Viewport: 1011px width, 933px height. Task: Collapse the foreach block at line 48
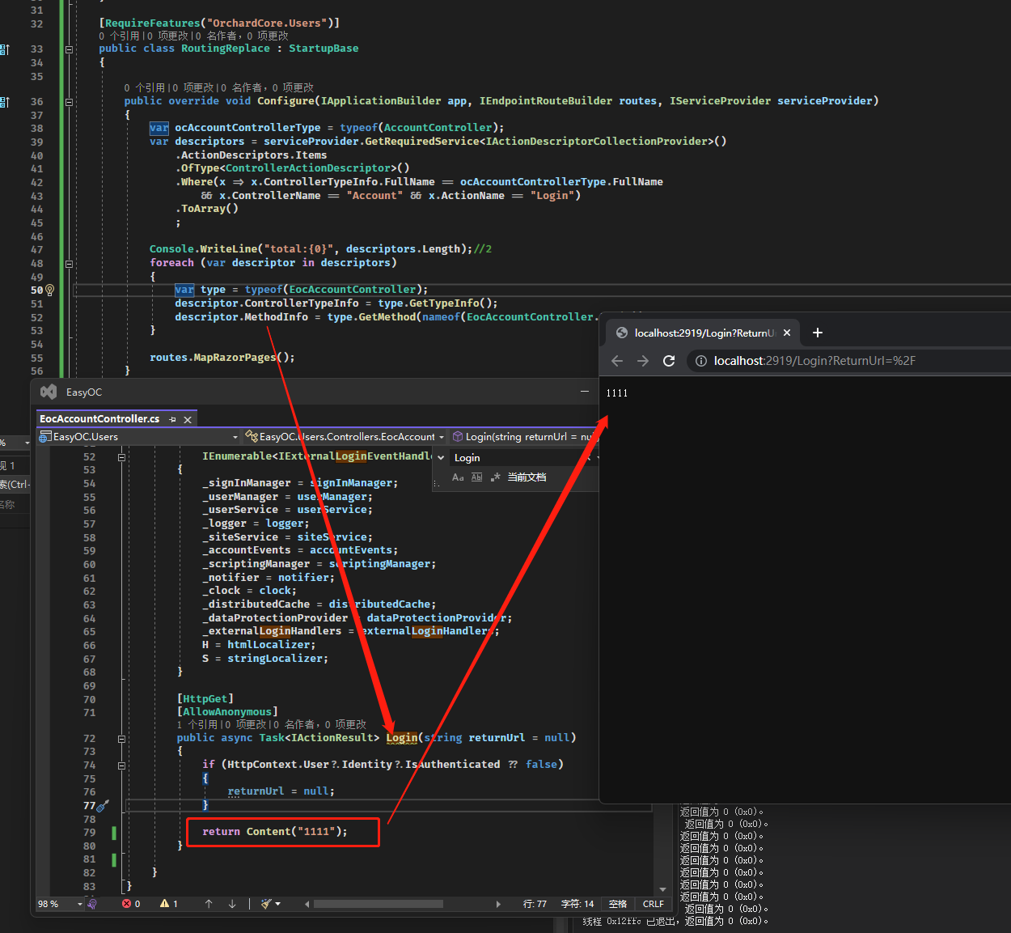(x=69, y=264)
